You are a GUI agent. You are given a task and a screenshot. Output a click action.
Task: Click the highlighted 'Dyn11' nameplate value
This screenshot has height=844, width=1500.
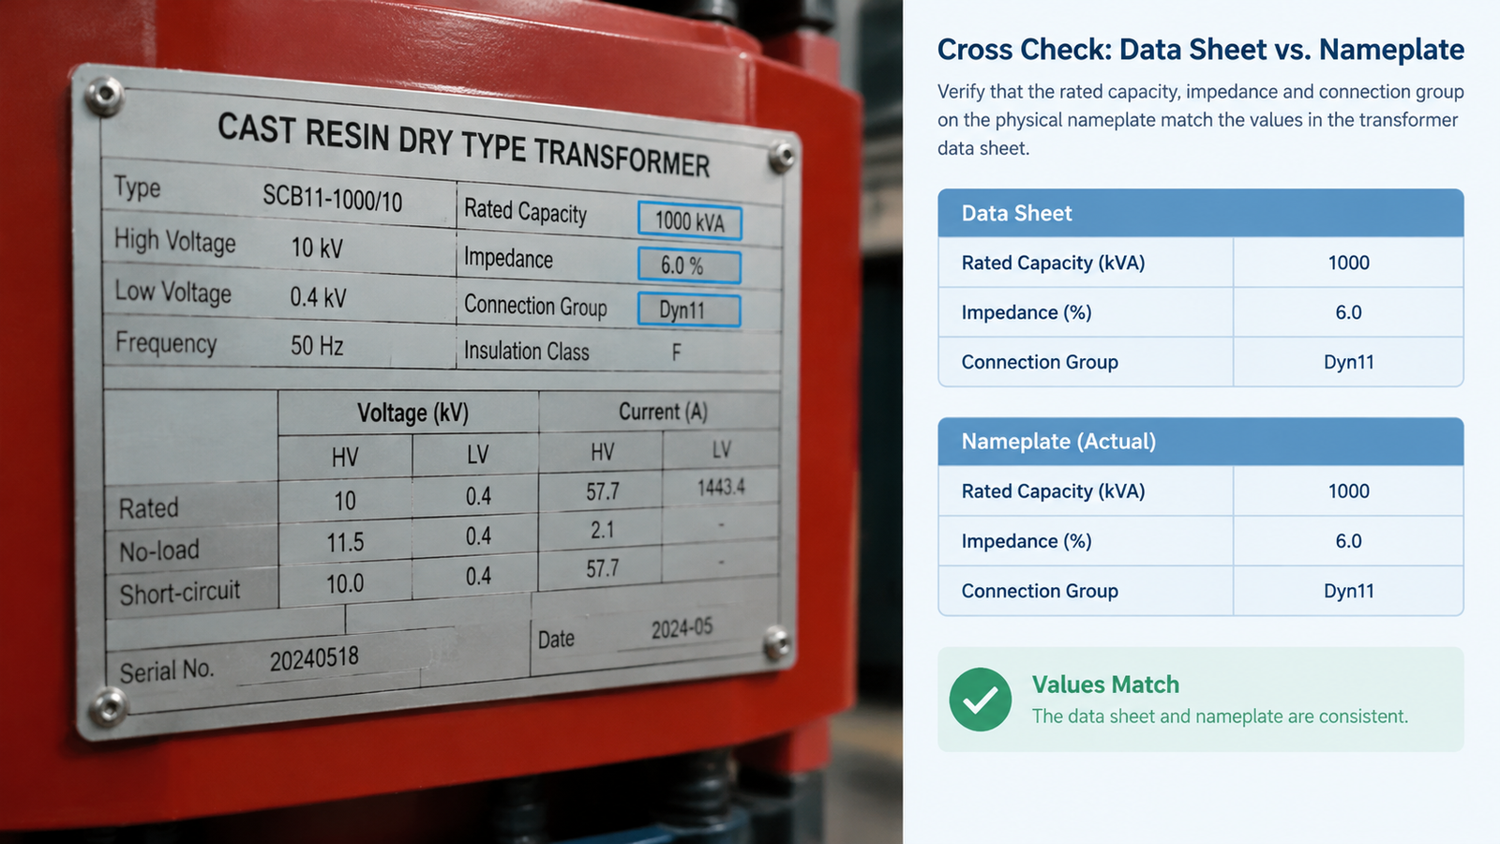689,309
